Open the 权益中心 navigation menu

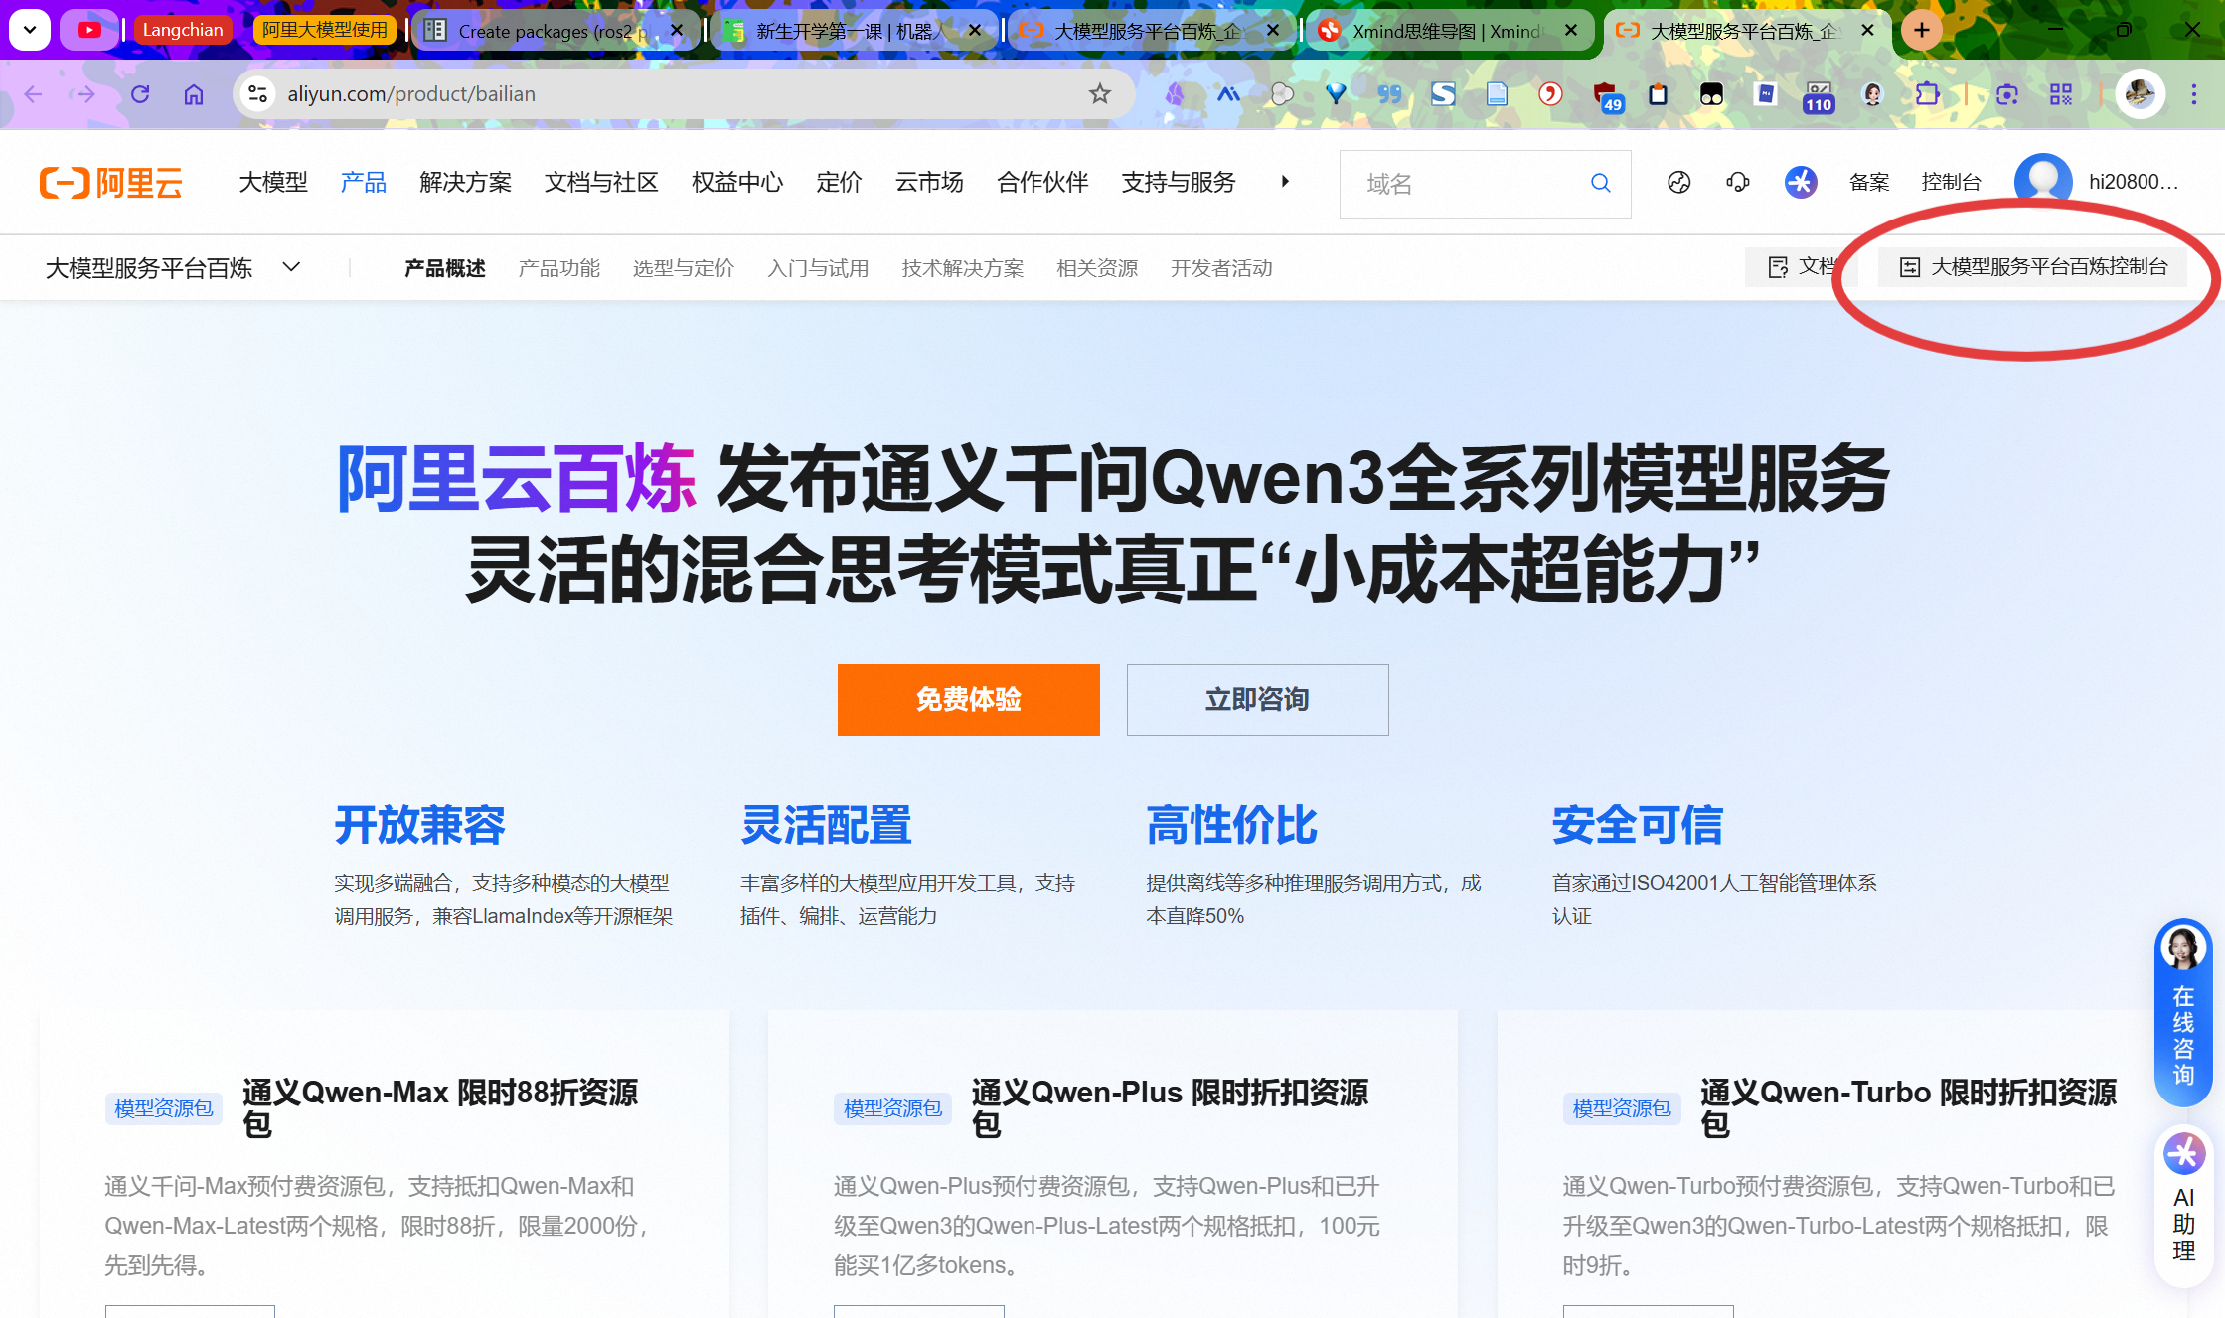[x=737, y=182]
